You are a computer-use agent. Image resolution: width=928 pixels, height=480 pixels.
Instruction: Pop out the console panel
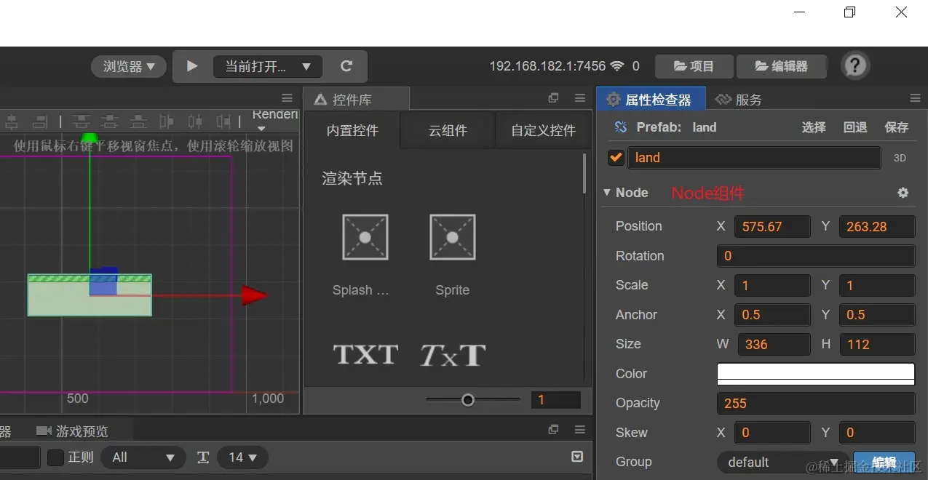(553, 429)
